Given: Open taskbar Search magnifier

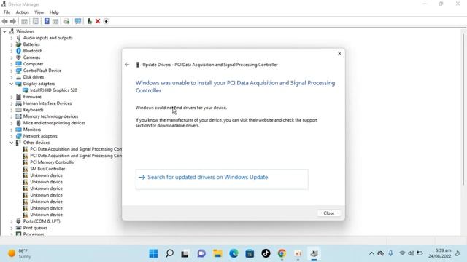Looking at the screenshot, I should (169, 253).
